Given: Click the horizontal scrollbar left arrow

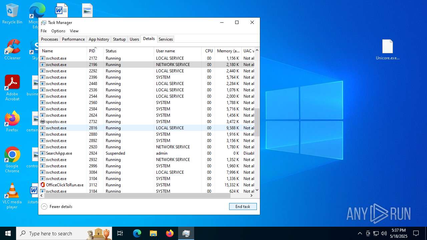Looking at the screenshot, I should coord(42,196).
